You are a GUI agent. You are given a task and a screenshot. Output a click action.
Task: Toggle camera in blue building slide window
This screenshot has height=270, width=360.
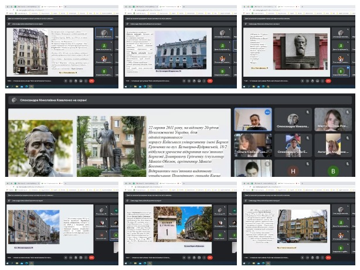point(189,81)
